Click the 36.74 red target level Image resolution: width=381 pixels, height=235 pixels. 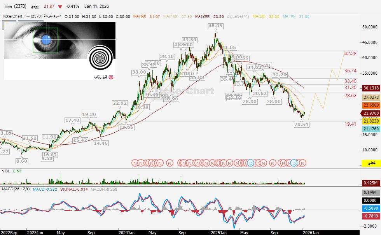(350, 71)
